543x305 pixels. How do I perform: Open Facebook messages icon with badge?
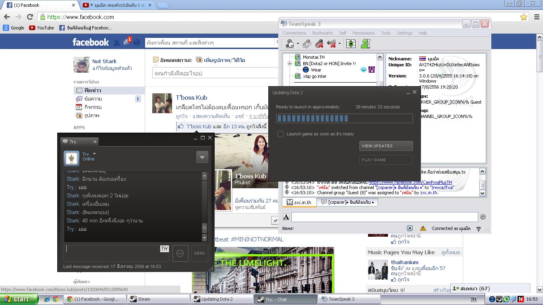point(127,42)
